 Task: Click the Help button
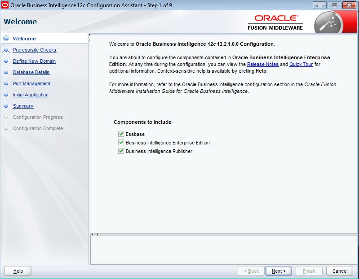18,271
